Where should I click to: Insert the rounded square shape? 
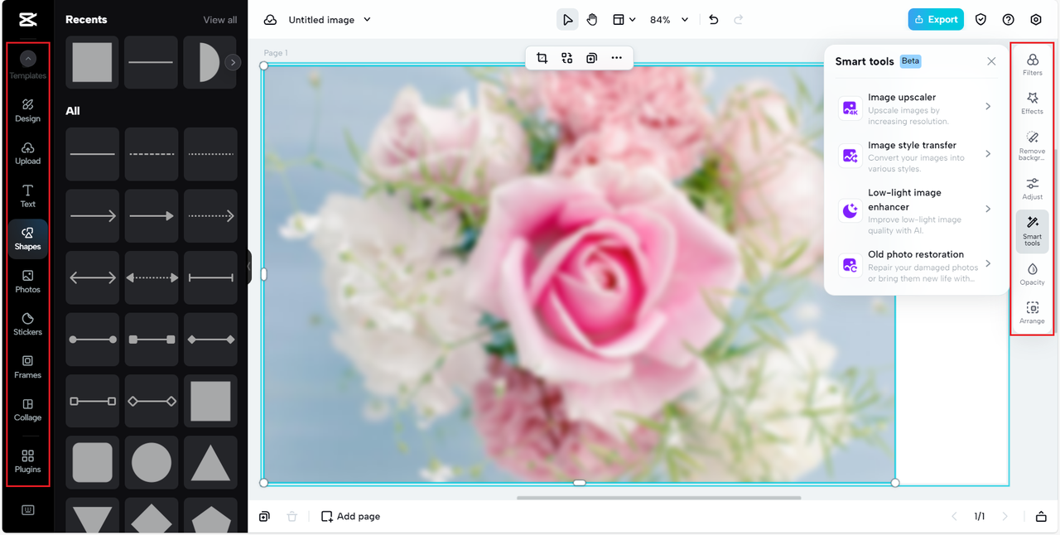92,462
